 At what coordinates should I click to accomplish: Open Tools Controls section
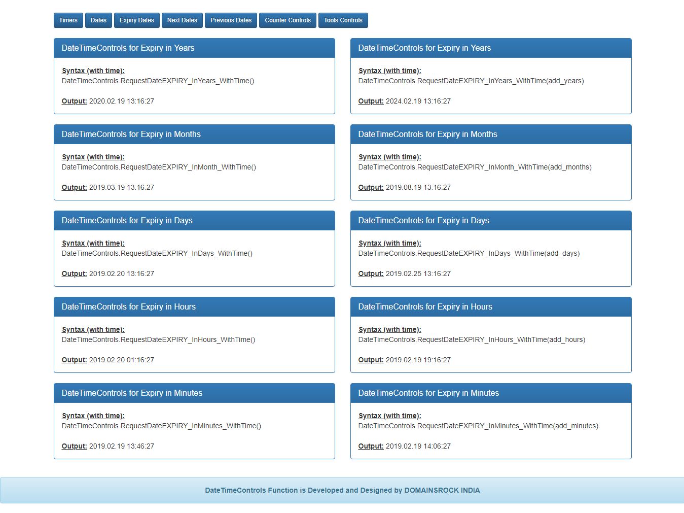click(x=343, y=20)
